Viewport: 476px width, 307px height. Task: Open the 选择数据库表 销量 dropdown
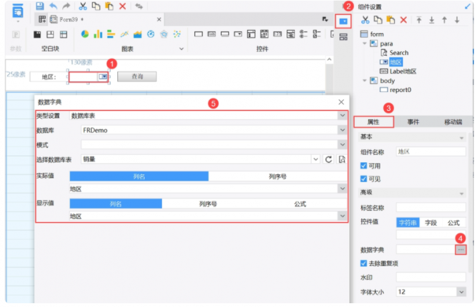click(x=315, y=159)
